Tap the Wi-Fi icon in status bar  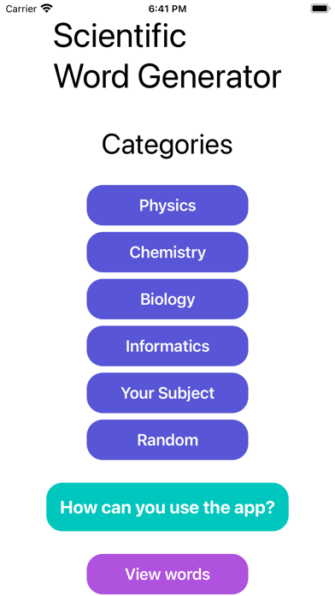pyautogui.click(x=47, y=9)
